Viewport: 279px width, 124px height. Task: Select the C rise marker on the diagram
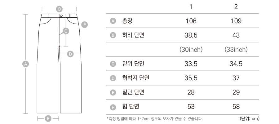pyautogui.click(x=66, y=31)
